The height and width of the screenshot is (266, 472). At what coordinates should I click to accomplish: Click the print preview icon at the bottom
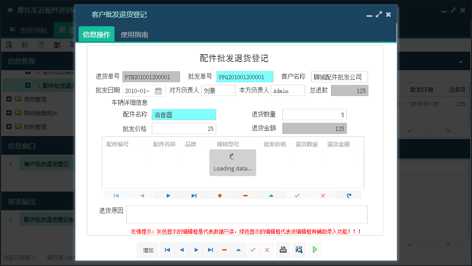point(299,250)
